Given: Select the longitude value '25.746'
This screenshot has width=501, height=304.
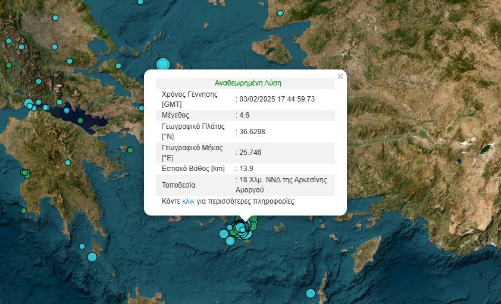Looking at the screenshot, I should point(250,153).
